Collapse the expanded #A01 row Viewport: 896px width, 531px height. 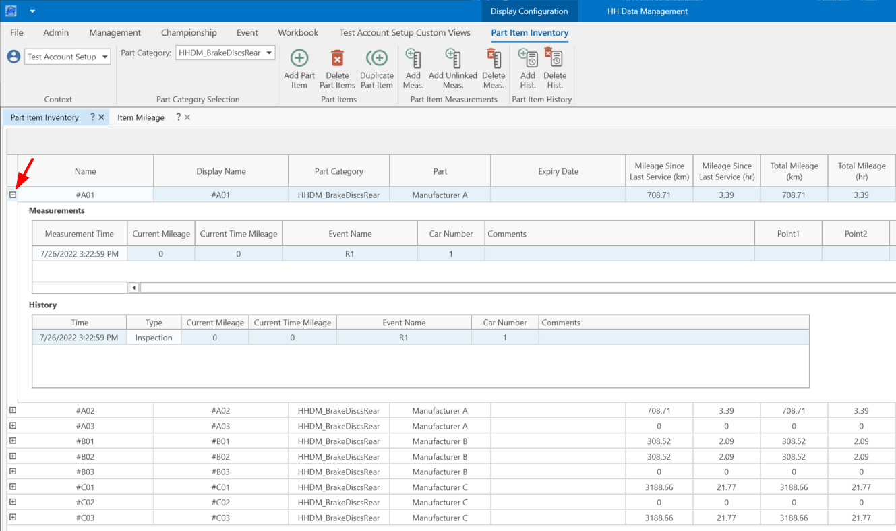pos(13,195)
